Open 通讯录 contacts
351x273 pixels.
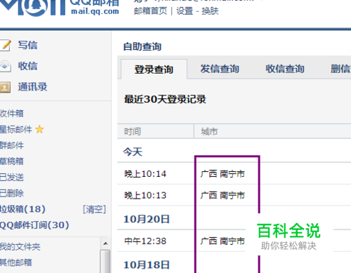coord(32,87)
